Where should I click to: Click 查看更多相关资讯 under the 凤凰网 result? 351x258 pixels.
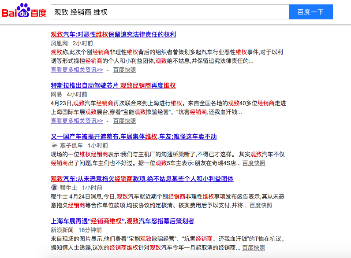point(77,70)
